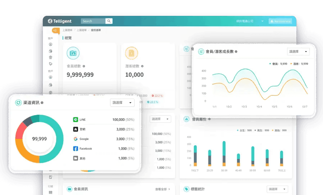
Task: Open the 請選擇 dropdown in the 標籤統計 card
Action: [x=277, y=189]
